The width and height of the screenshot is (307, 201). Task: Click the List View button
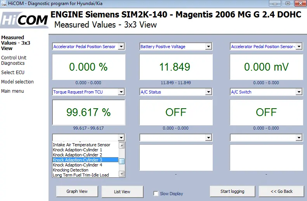[x=122, y=192]
